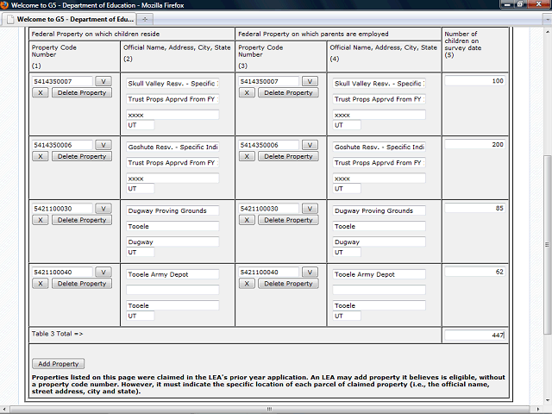This screenshot has height=414, width=552.
Task: Click X button under employed code 5414350006
Action: point(247,156)
